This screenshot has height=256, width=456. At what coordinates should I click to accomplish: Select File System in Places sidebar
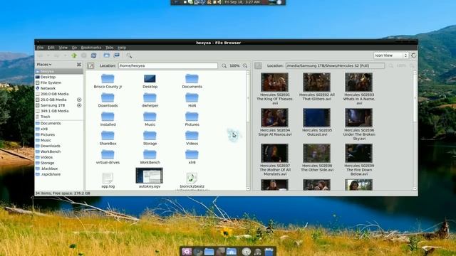(x=59, y=82)
